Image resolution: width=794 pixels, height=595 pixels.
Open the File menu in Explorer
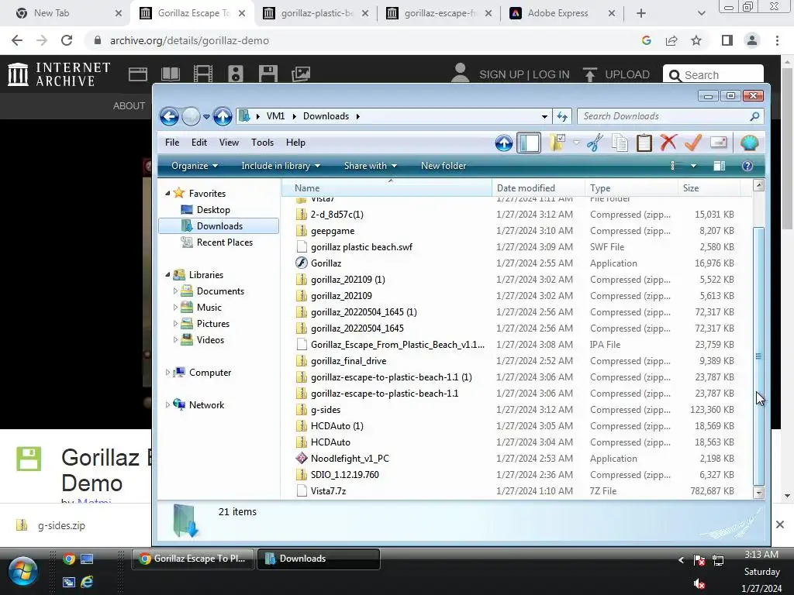point(172,143)
